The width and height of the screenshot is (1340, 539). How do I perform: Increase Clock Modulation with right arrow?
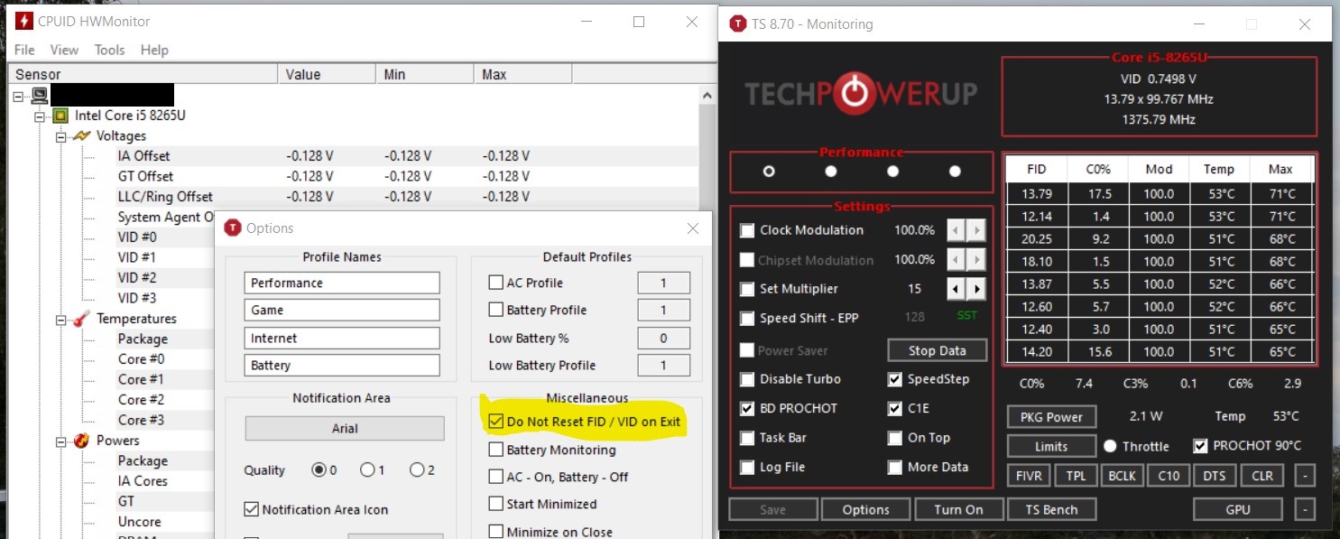(975, 230)
